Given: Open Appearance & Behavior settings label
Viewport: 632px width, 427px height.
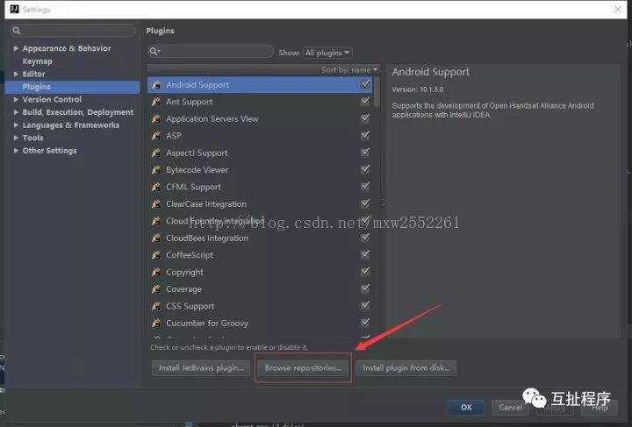Looking at the screenshot, I should click(67, 48).
